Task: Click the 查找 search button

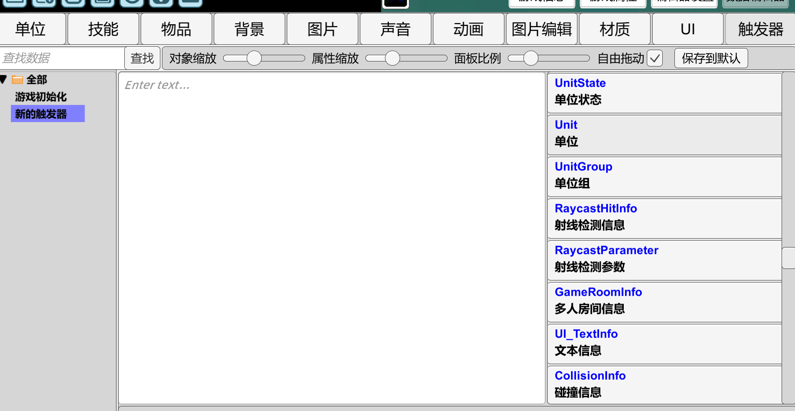Action: (x=142, y=58)
